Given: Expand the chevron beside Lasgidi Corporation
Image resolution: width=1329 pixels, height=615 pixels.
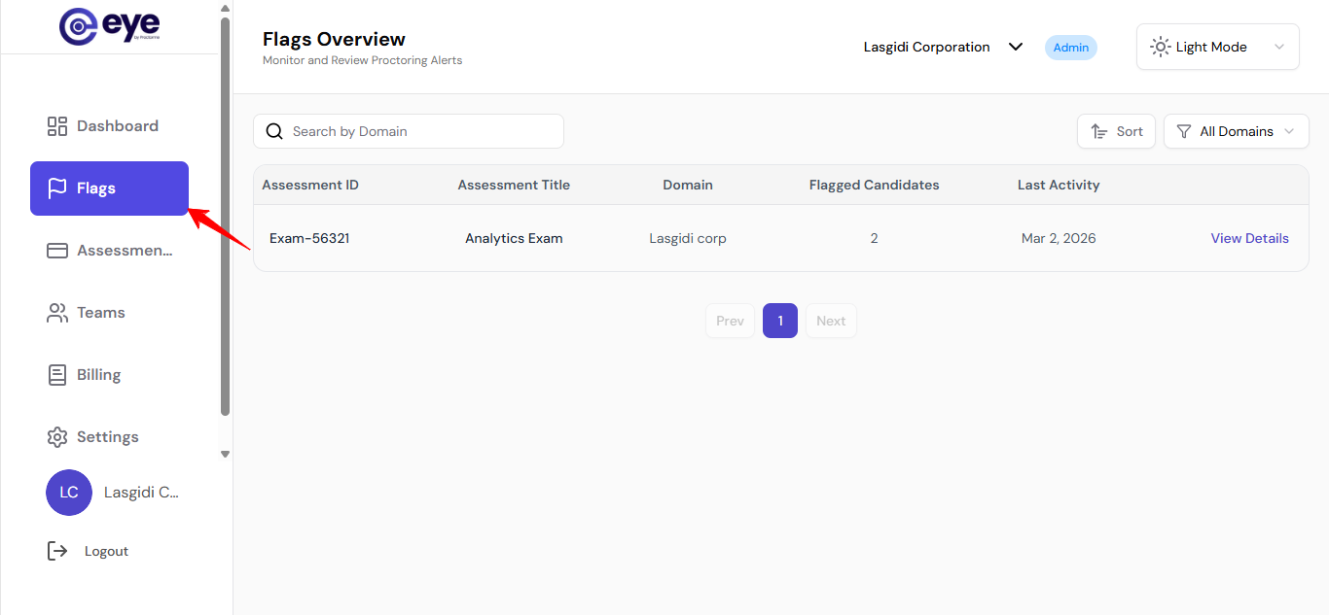Looking at the screenshot, I should (x=1016, y=47).
